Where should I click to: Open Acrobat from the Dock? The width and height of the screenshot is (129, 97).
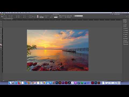tap(69, 83)
